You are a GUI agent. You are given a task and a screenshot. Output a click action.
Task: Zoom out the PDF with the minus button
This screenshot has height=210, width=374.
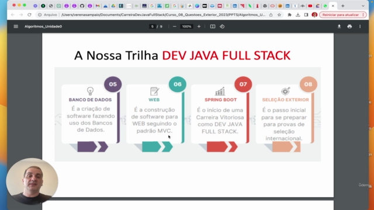point(174,26)
